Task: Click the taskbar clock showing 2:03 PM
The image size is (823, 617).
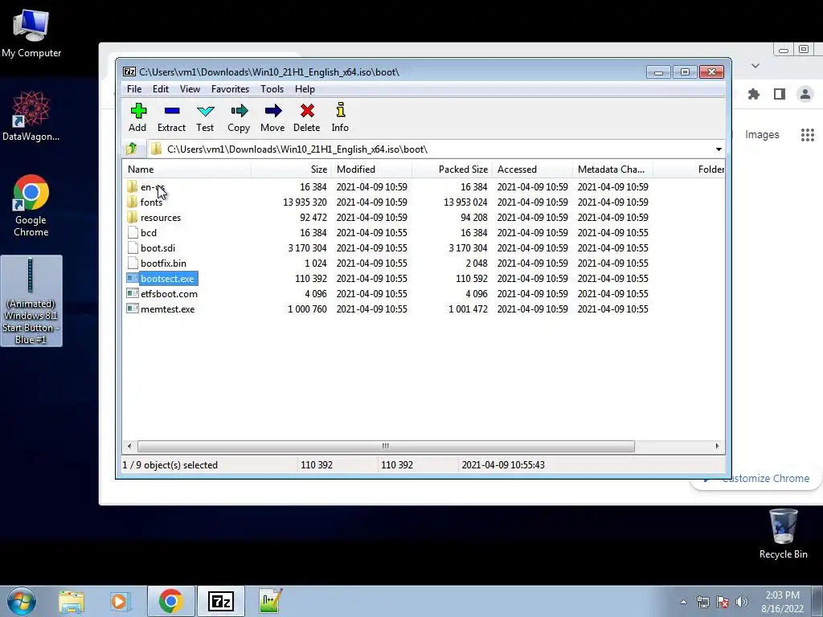Action: click(x=782, y=602)
